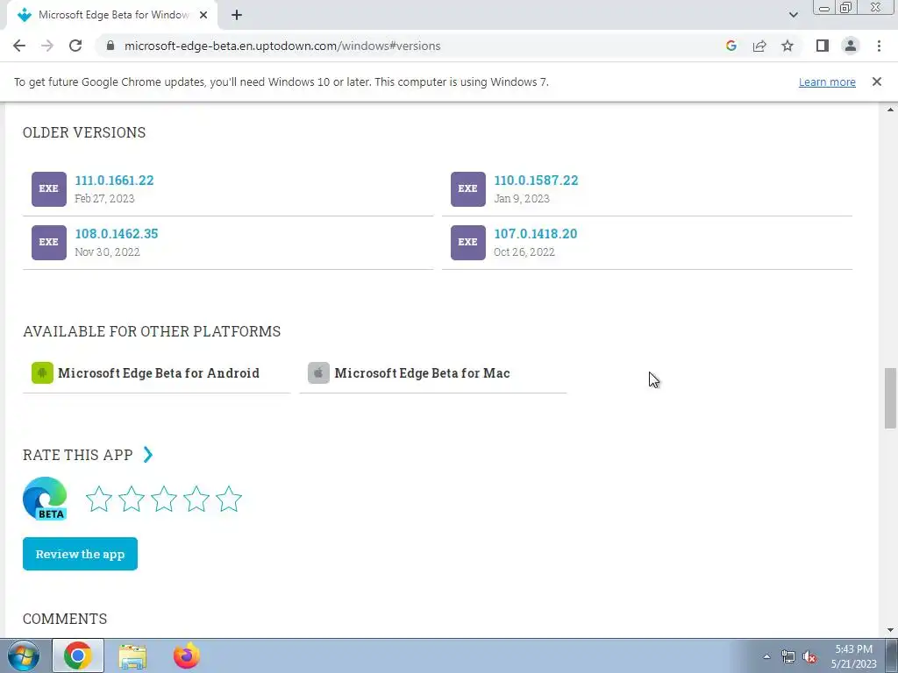Click the Jan 9, 2023 date text
The width and height of the screenshot is (898, 673).
(x=521, y=199)
